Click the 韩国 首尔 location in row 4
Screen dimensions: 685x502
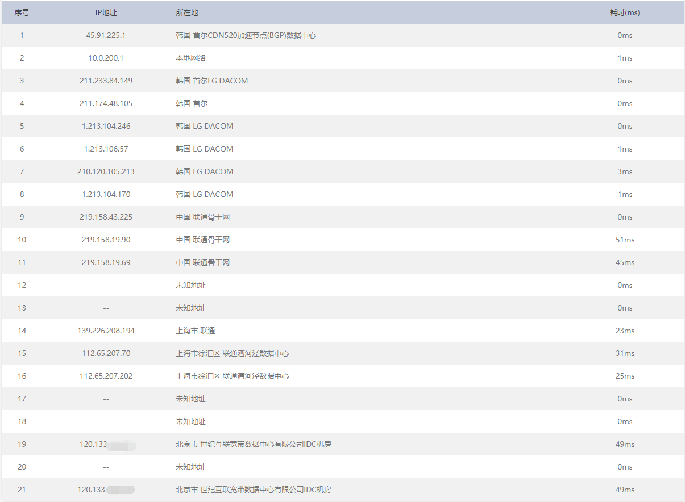click(x=192, y=103)
